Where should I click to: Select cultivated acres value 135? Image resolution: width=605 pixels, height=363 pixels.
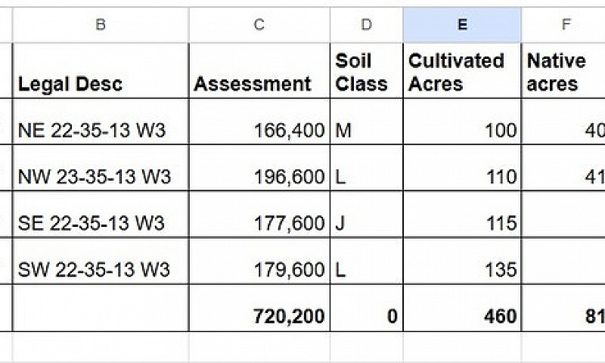tap(462, 261)
